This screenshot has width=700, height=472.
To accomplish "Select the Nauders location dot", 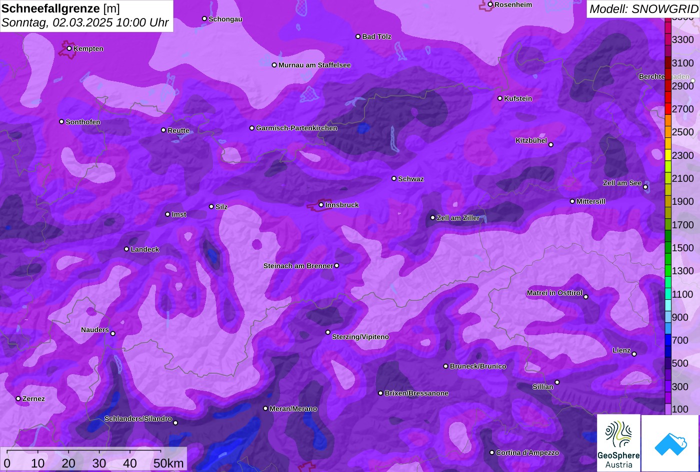I will [113, 334].
